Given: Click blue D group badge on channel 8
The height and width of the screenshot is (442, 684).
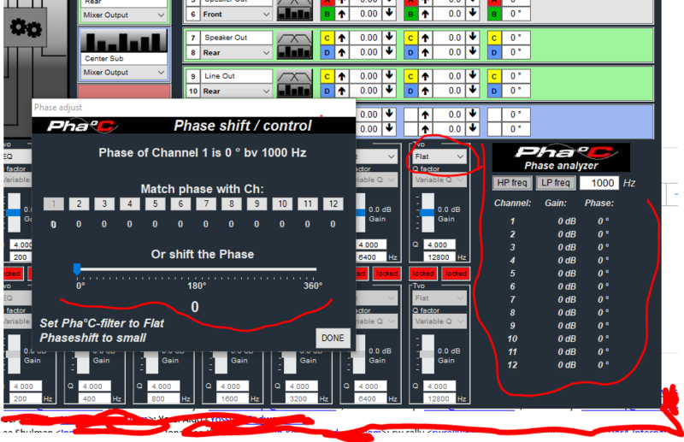Looking at the screenshot, I should (x=327, y=53).
